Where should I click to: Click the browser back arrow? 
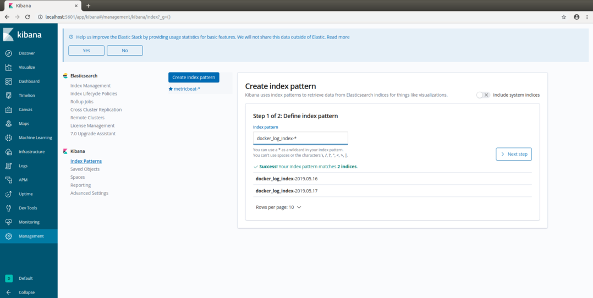(7, 17)
